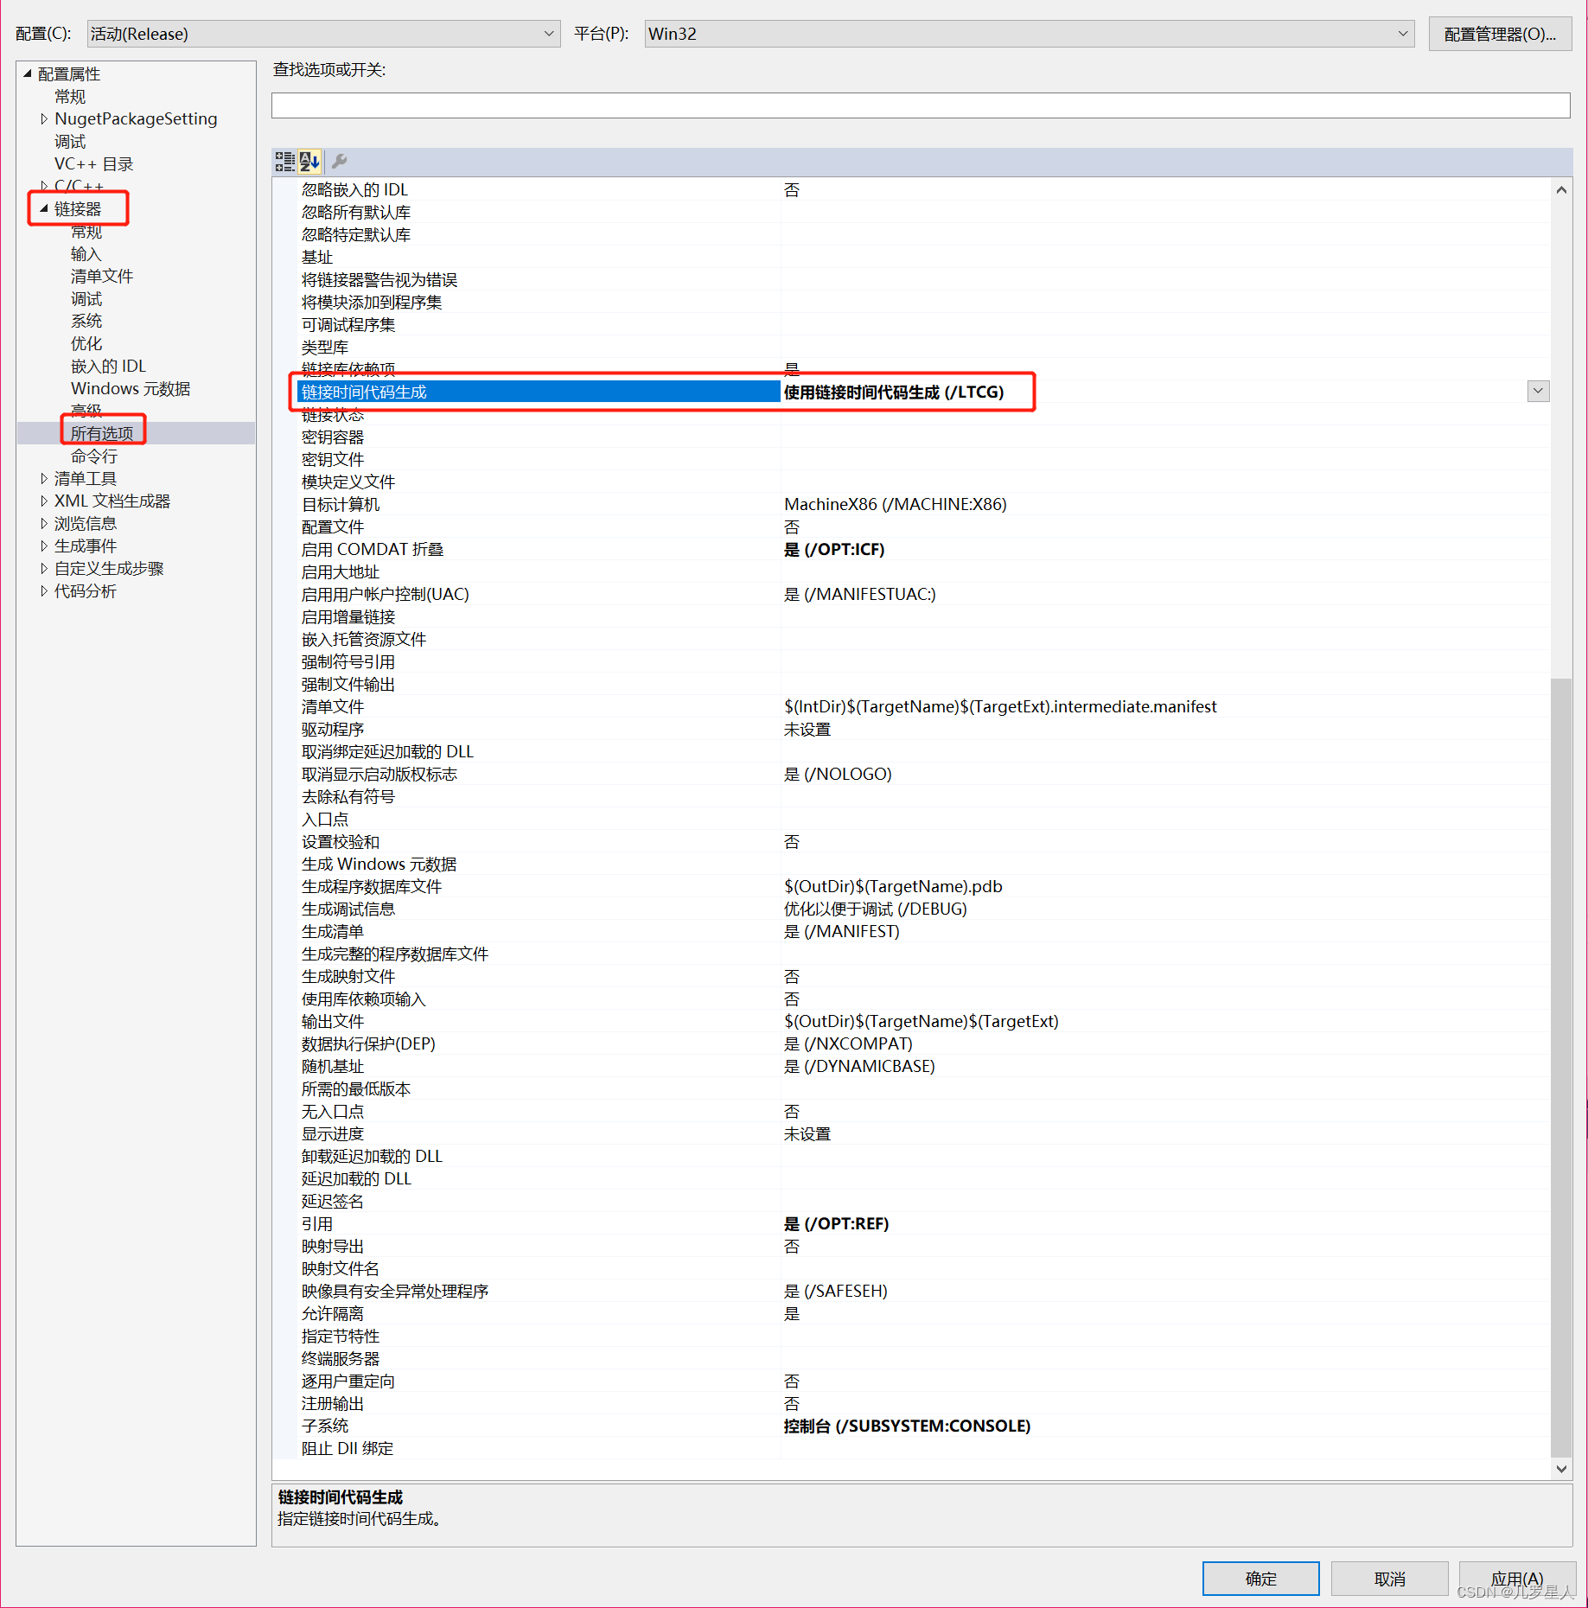Collapse the 配置属性 tree node
This screenshot has height=1608, width=1588.
pos(28,73)
